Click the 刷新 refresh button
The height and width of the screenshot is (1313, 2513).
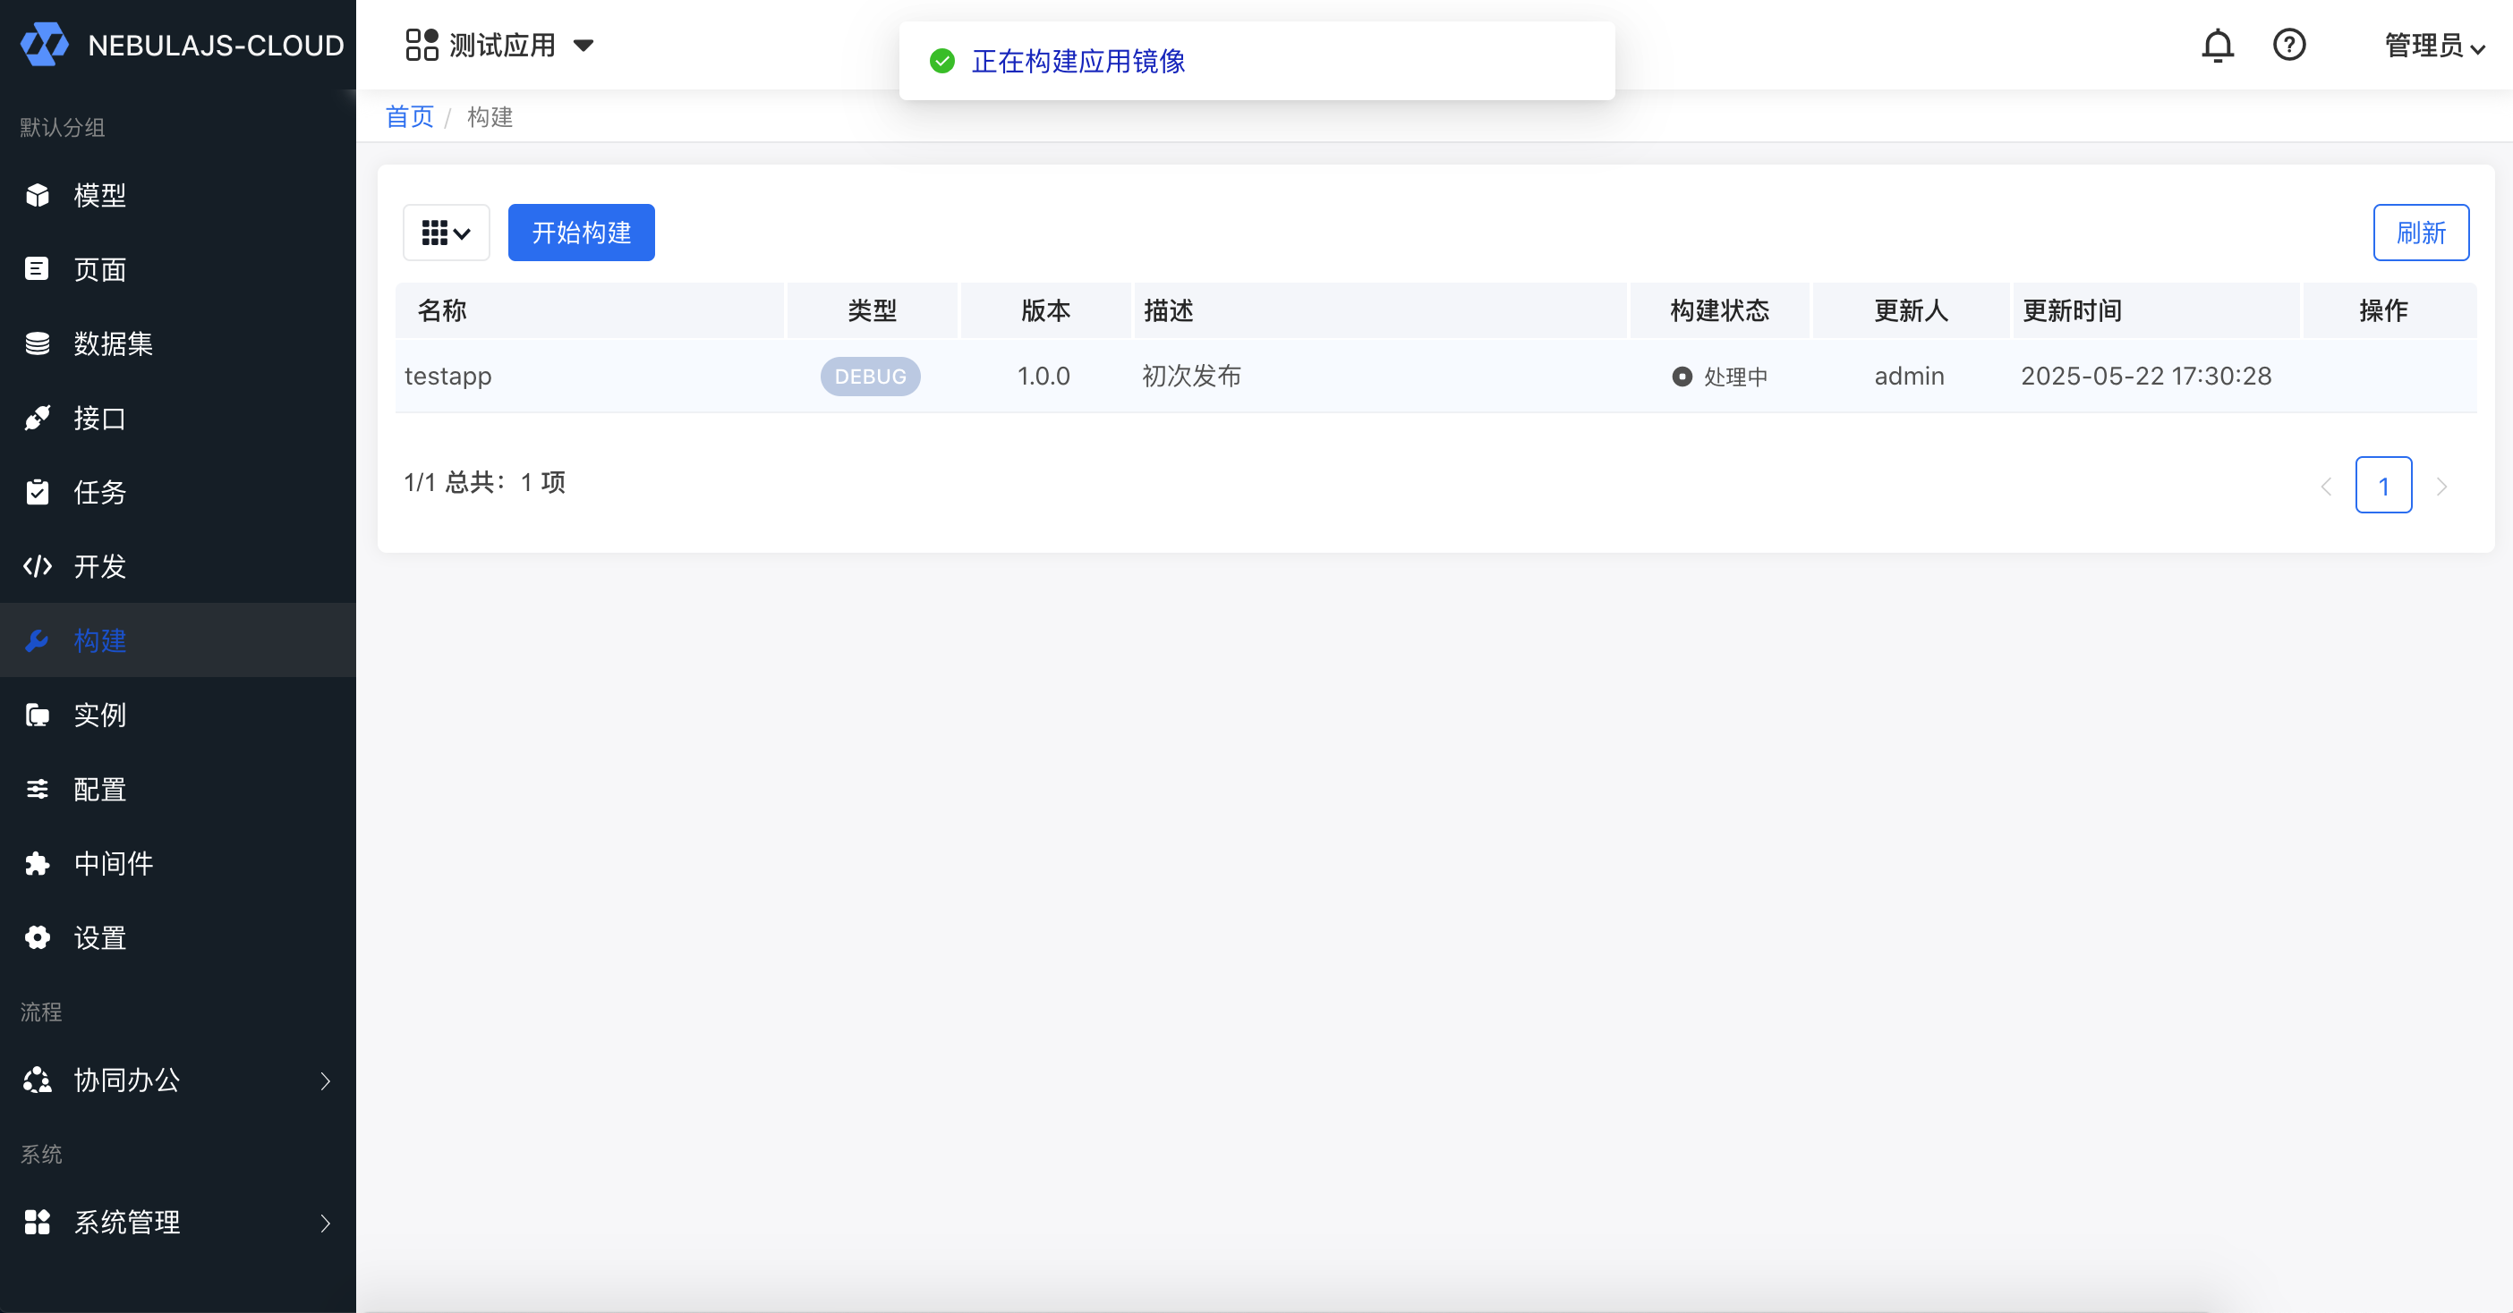(2420, 233)
